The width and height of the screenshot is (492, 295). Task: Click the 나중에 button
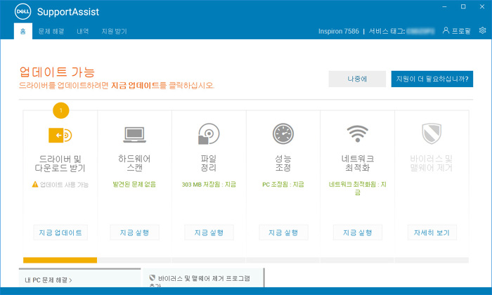(x=357, y=79)
